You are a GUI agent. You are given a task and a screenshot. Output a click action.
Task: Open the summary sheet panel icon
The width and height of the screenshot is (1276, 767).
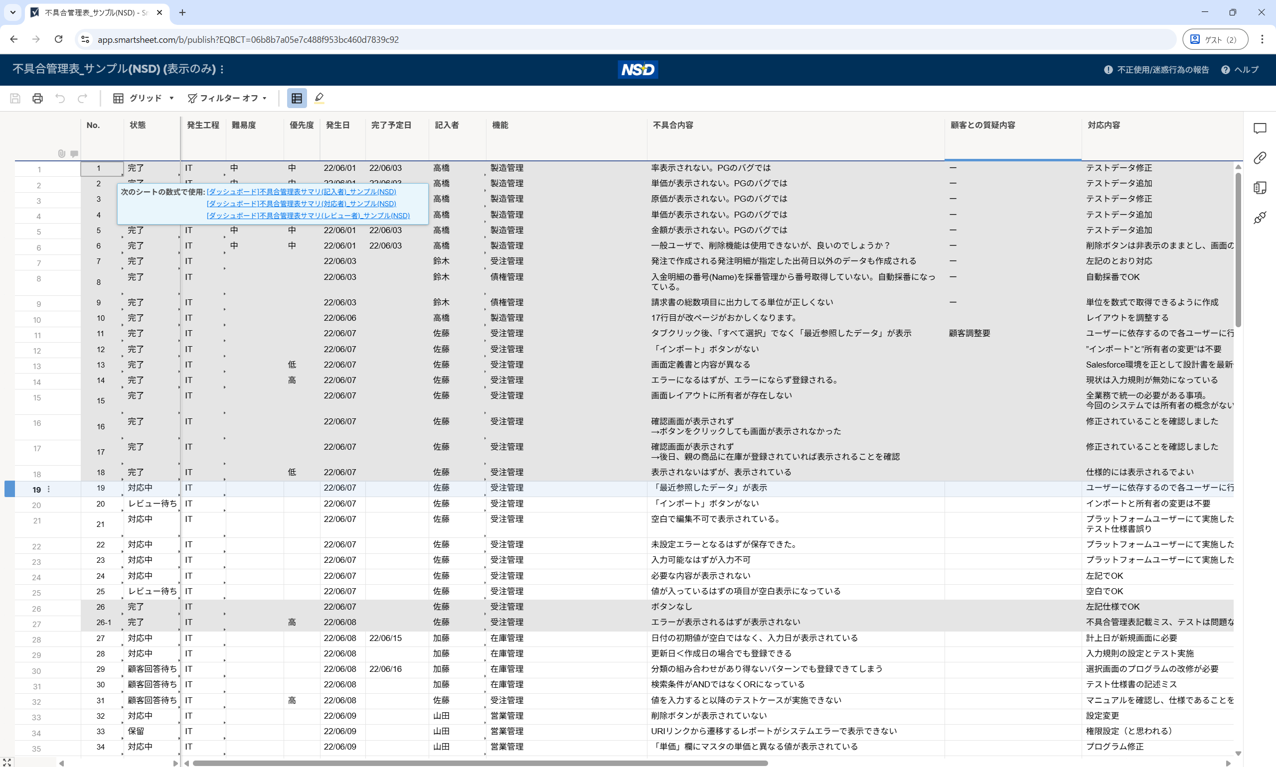click(1260, 188)
